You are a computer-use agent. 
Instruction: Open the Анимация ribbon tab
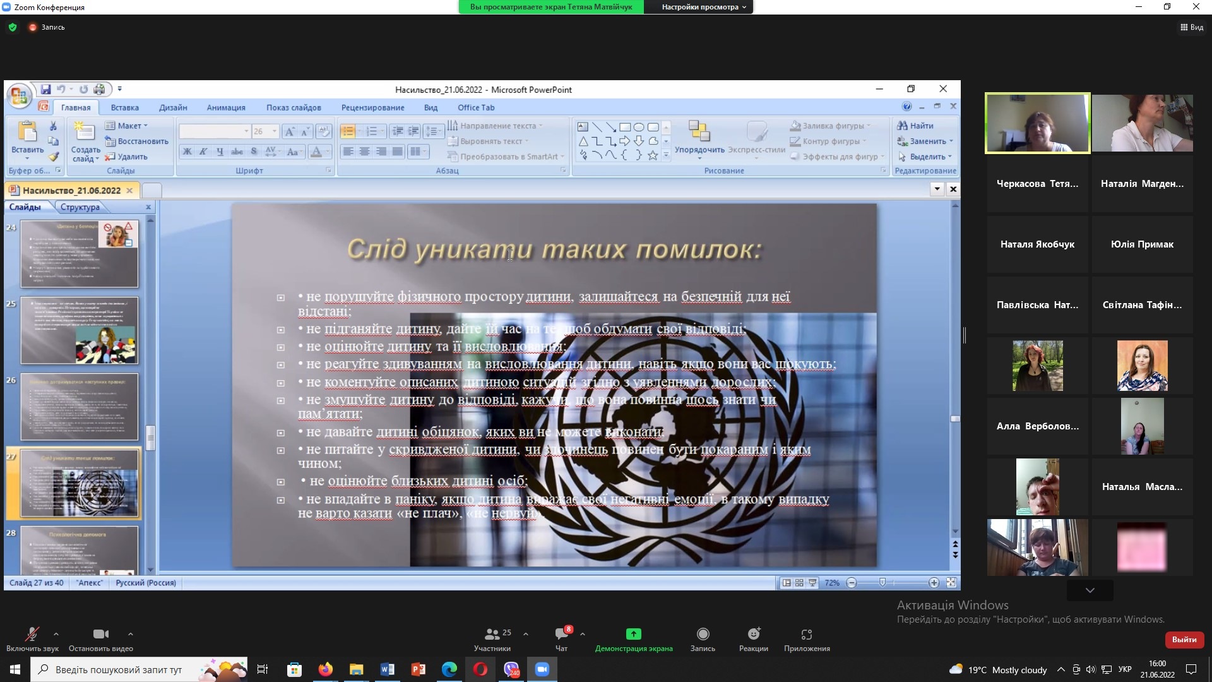(226, 107)
